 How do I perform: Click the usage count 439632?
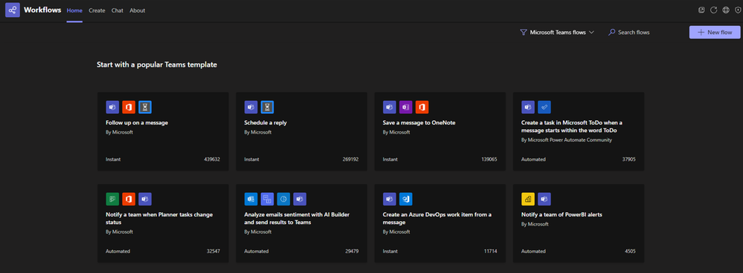coord(212,159)
